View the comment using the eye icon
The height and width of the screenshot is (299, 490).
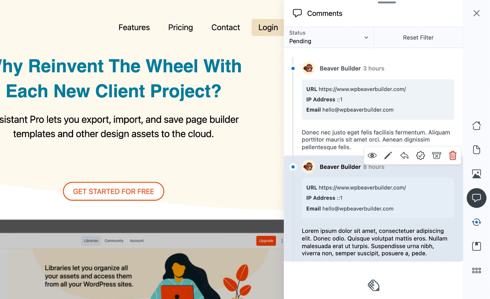(372, 155)
